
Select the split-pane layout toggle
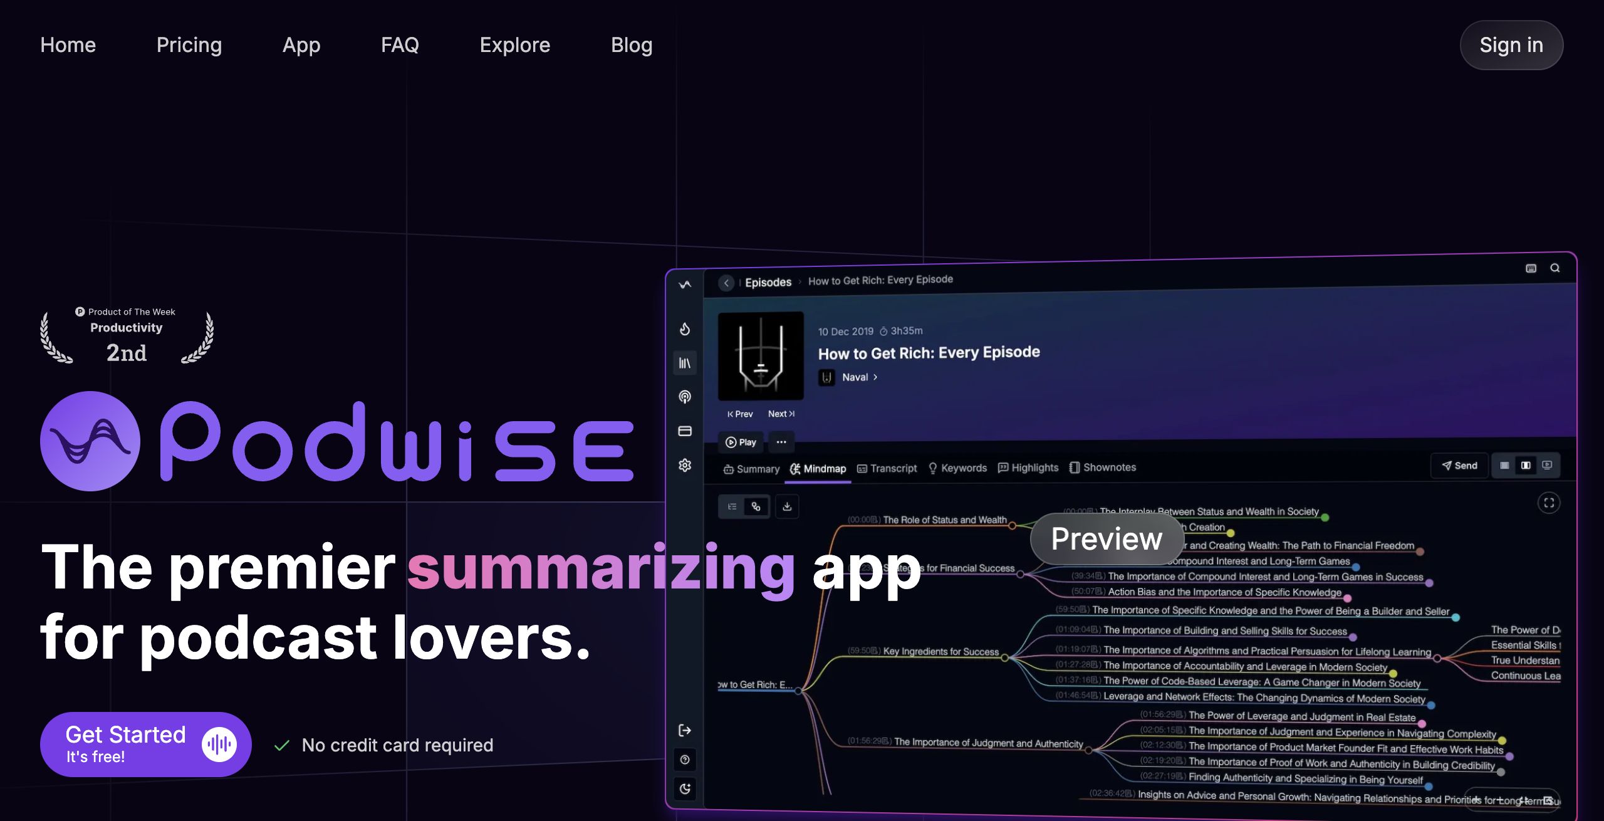(1526, 465)
